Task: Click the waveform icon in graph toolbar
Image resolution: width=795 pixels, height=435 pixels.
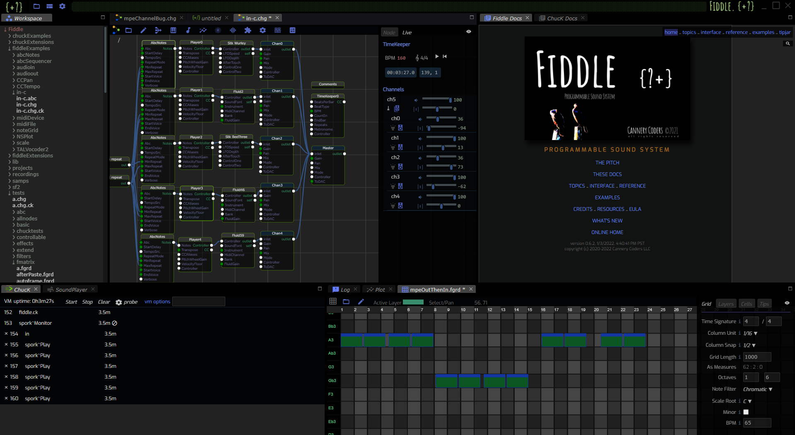Action: click(x=233, y=30)
